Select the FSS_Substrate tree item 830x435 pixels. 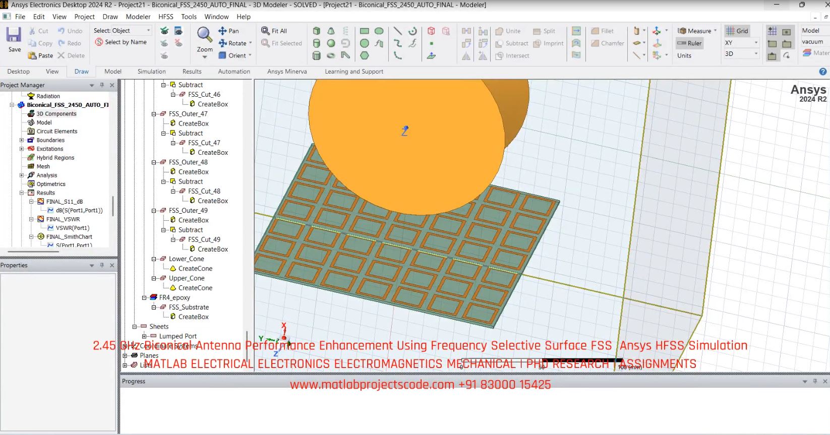point(189,307)
